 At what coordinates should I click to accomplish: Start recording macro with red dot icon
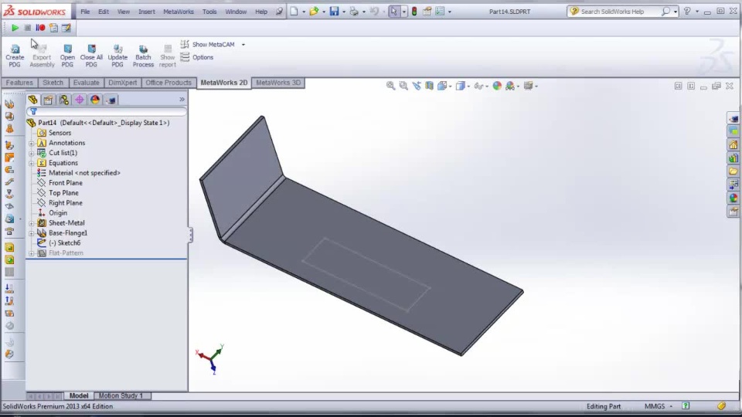pos(40,28)
